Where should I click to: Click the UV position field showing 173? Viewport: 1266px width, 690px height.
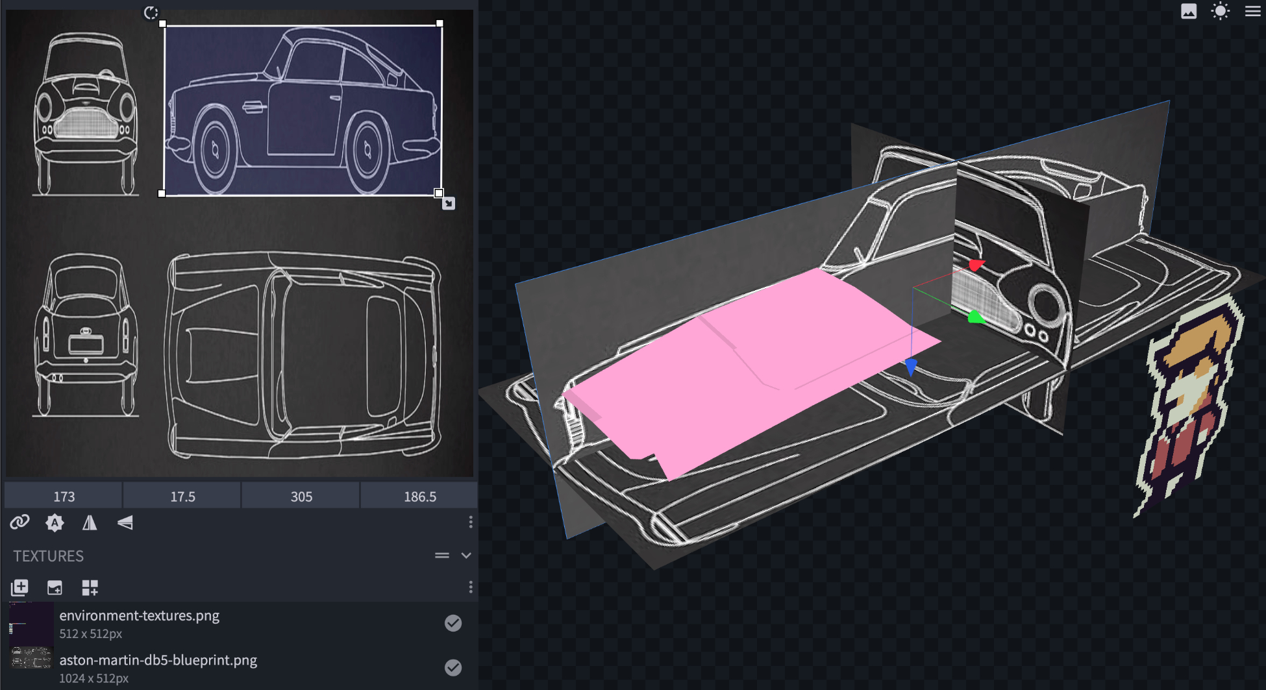coord(64,497)
